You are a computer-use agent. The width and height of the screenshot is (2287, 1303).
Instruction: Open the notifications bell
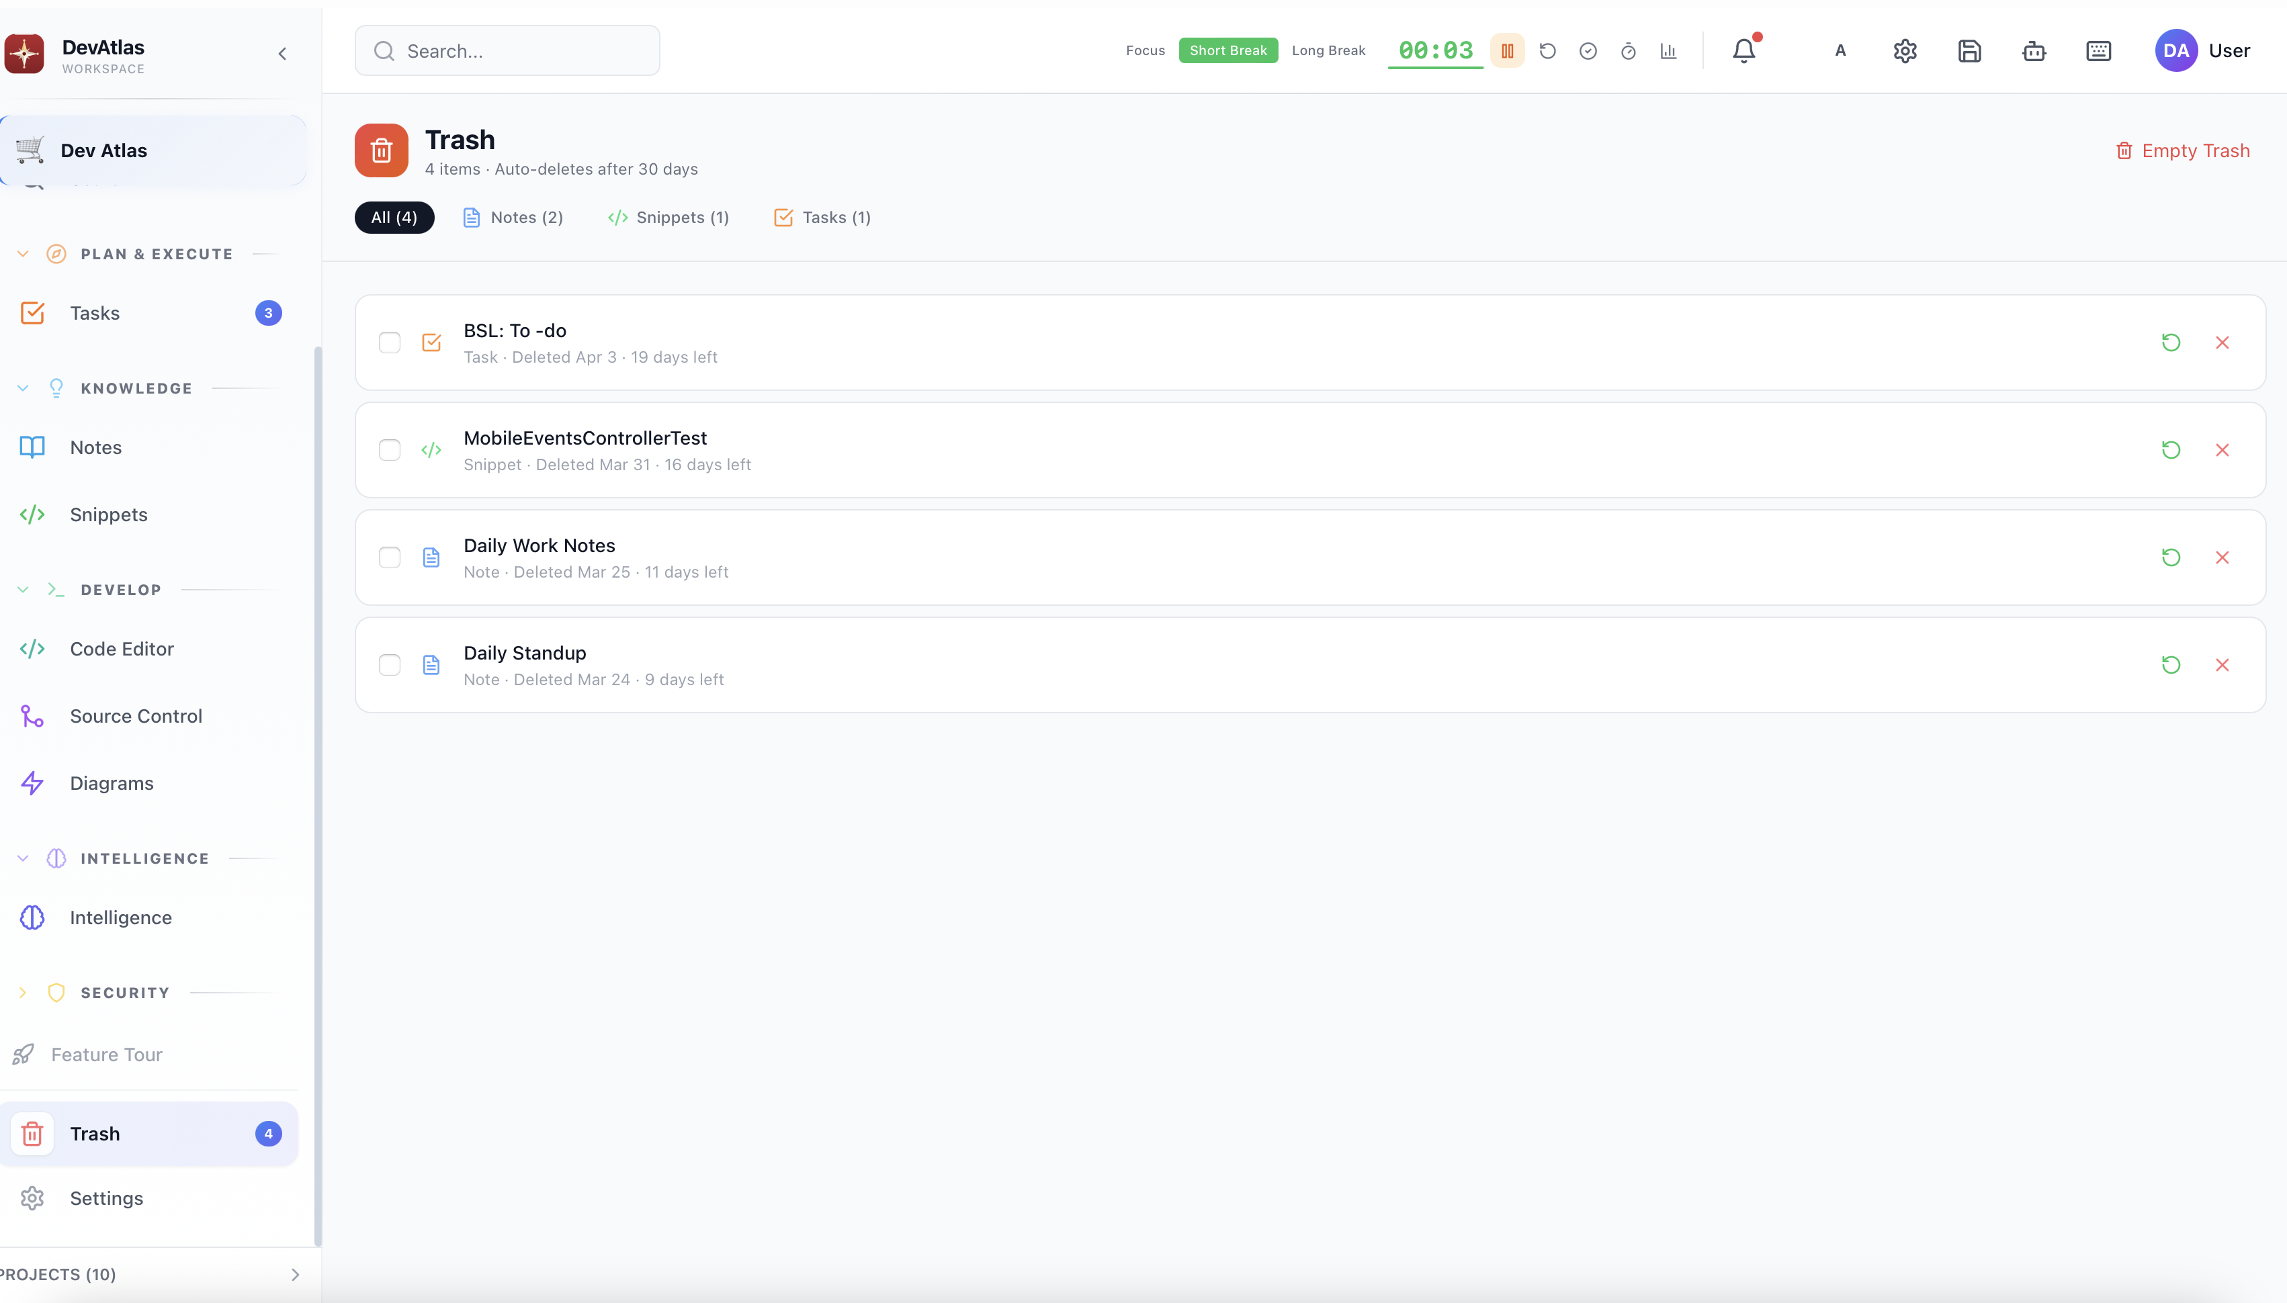pyautogui.click(x=1743, y=51)
